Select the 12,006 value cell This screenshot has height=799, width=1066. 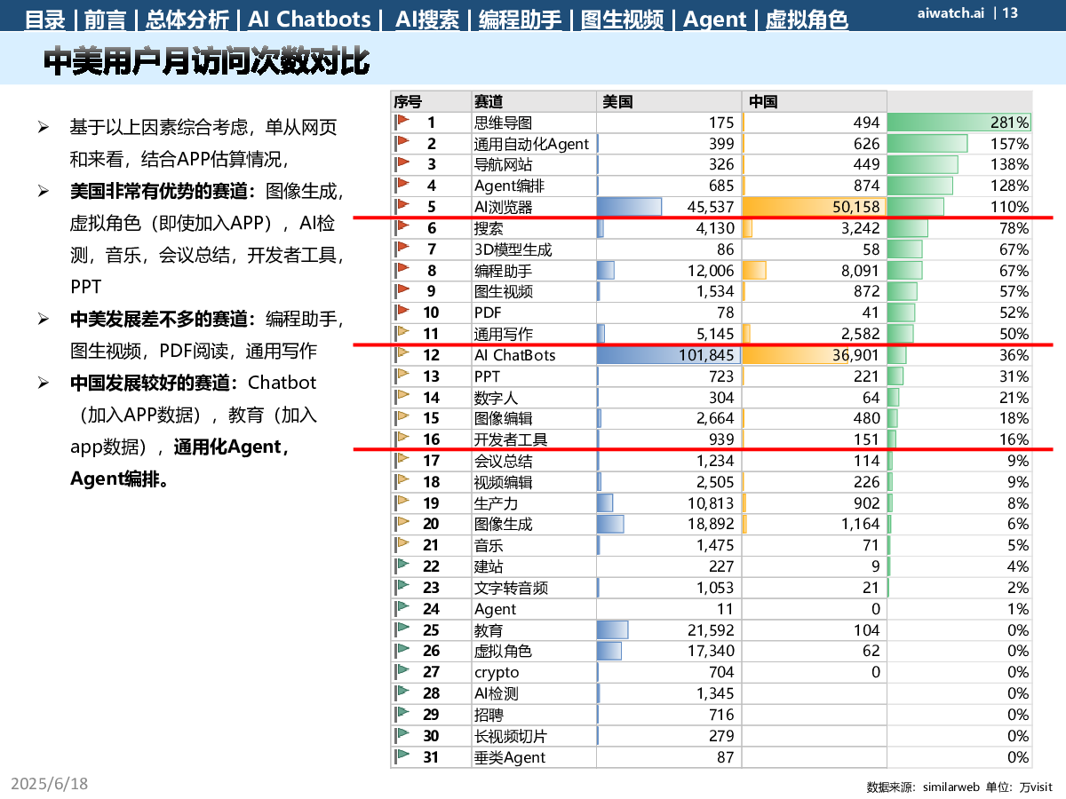[669, 271]
